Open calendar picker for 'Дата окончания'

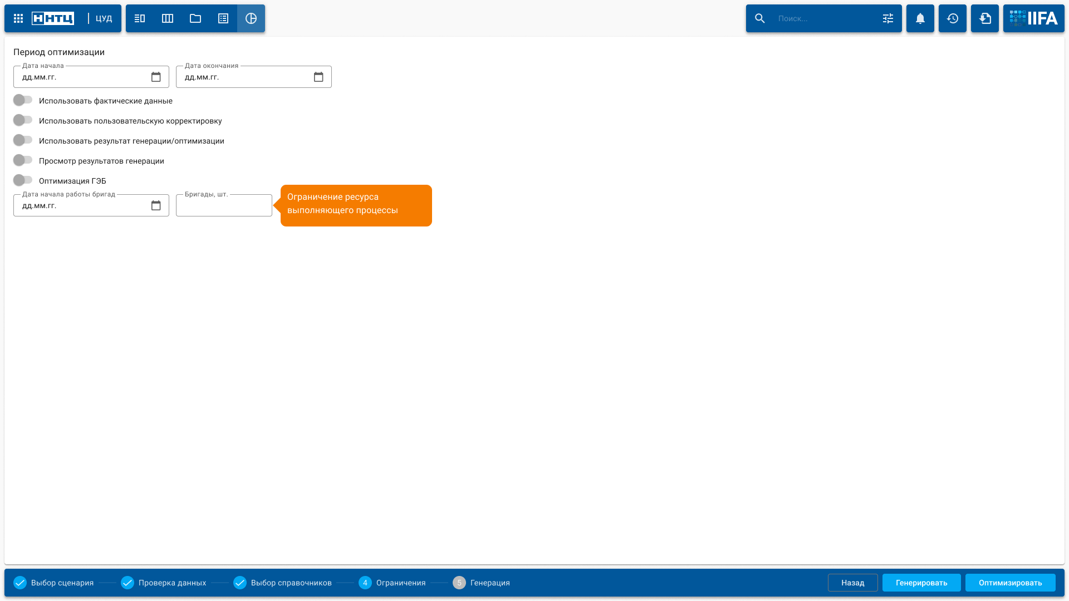tap(318, 77)
